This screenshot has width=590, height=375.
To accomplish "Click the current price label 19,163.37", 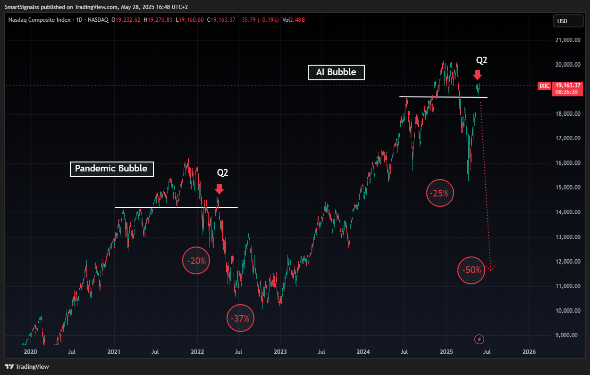I will (567, 85).
